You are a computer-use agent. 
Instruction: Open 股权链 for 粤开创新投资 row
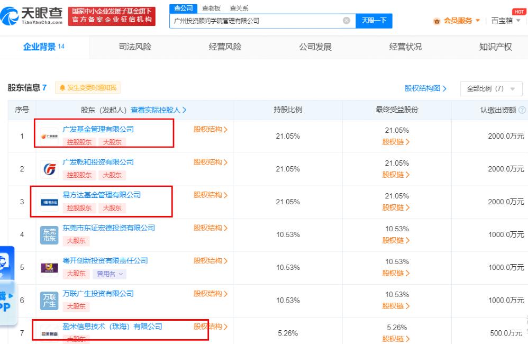click(396, 273)
